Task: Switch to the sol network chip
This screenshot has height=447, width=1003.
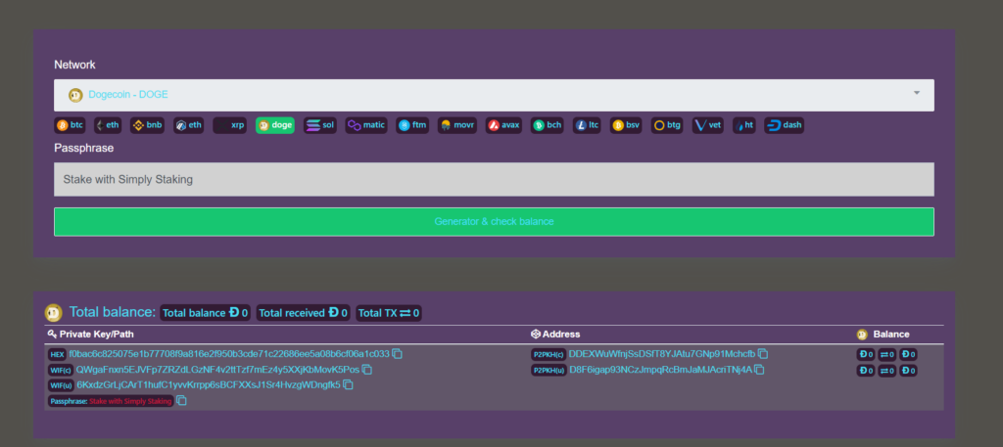Action: (x=320, y=125)
